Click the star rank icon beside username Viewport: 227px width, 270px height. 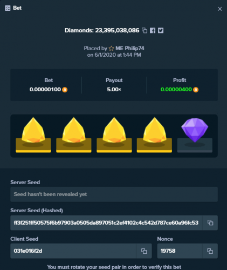coord(112,48)
